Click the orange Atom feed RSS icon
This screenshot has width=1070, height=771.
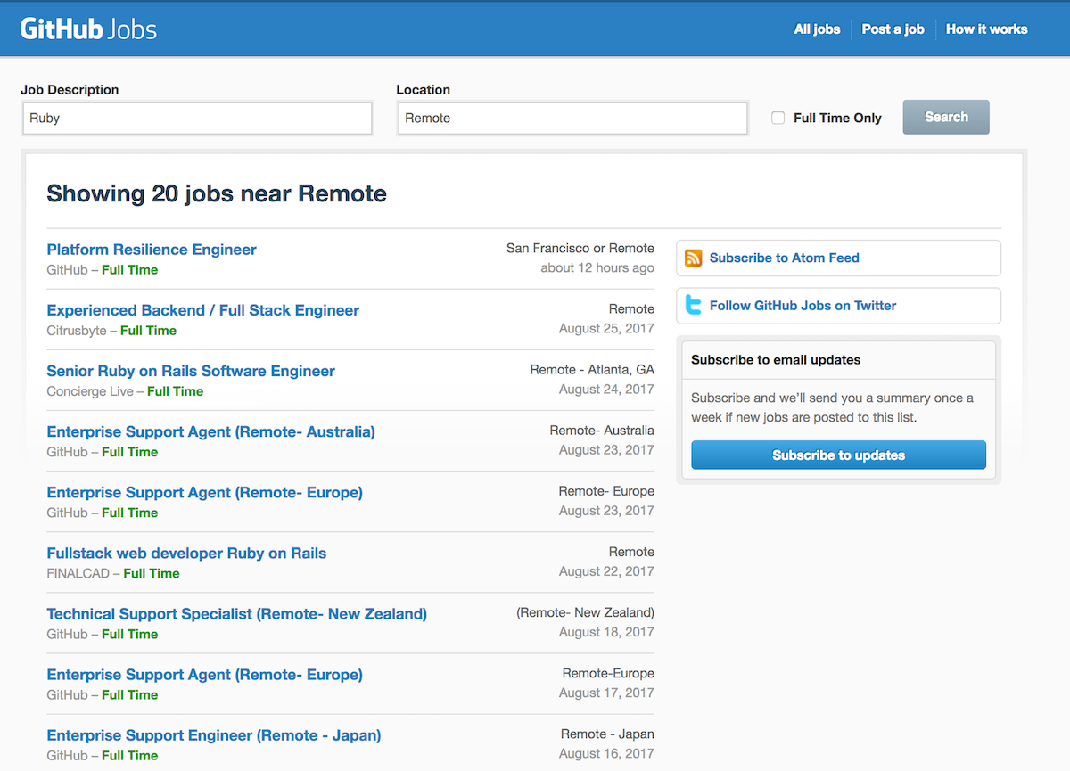693,258
